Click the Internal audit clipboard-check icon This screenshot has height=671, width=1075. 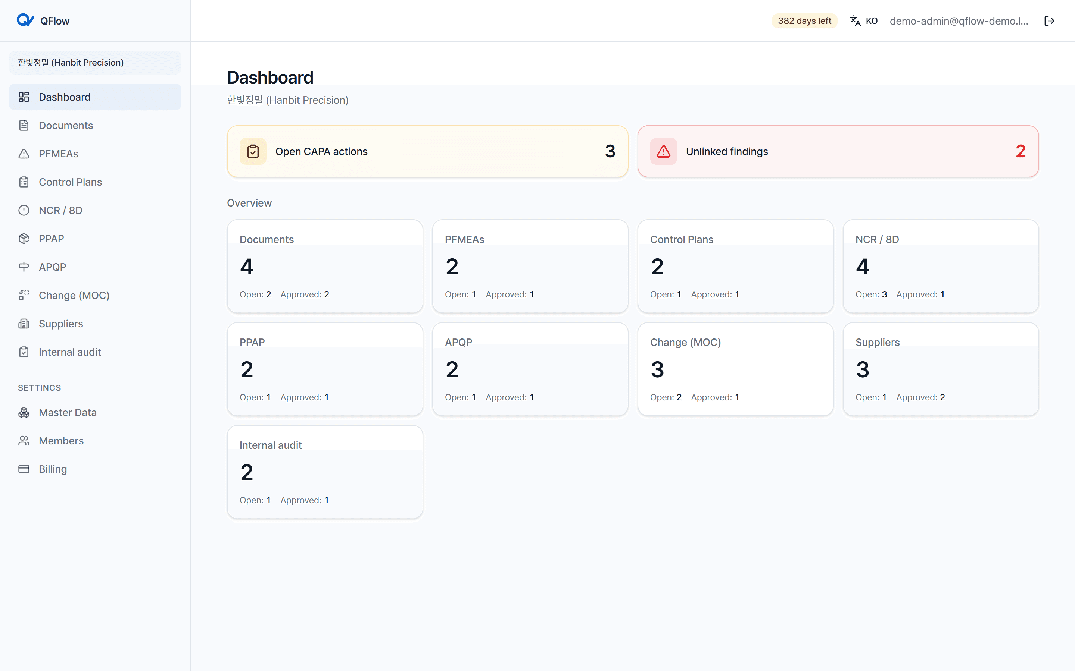coord(24,352)
